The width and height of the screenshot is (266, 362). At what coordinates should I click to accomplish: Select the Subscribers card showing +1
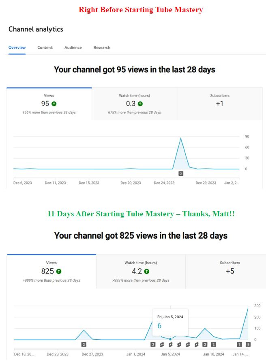click(220, 103)
